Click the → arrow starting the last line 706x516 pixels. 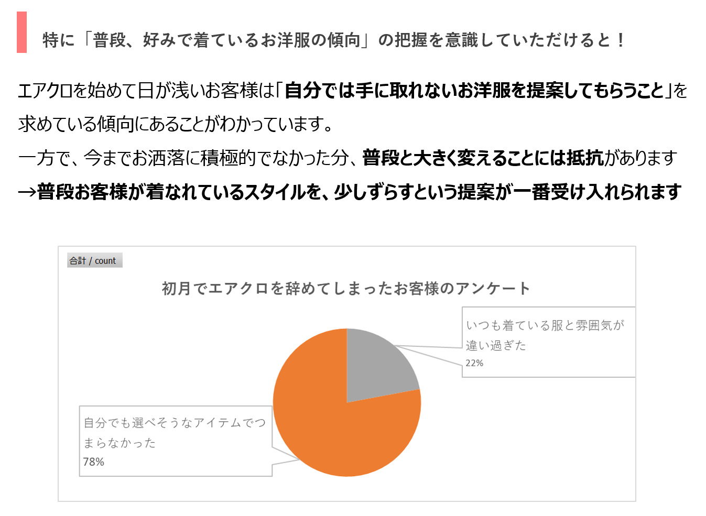[x=27, y=192]
